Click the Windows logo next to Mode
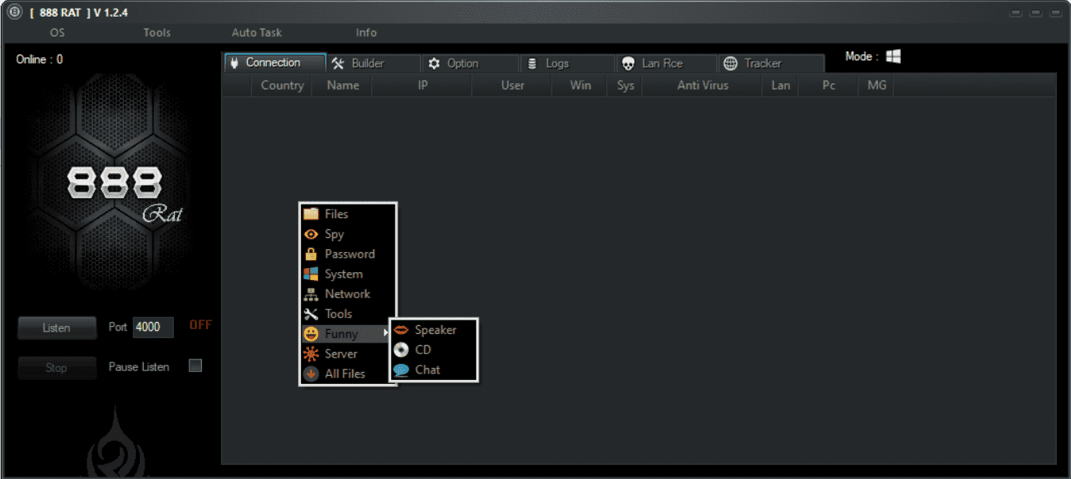Viewport: 1071px width, 479px height. (894, 56)
